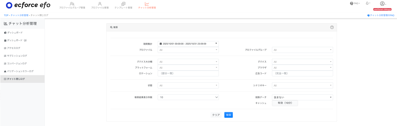Open チャット分析管理 chart icon
397x126 pixels.
(x=147, y=4)
